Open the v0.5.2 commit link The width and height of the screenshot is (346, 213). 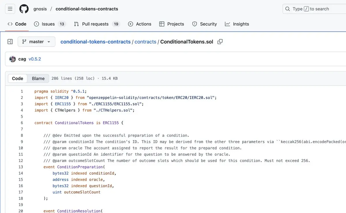click(35, 59)
